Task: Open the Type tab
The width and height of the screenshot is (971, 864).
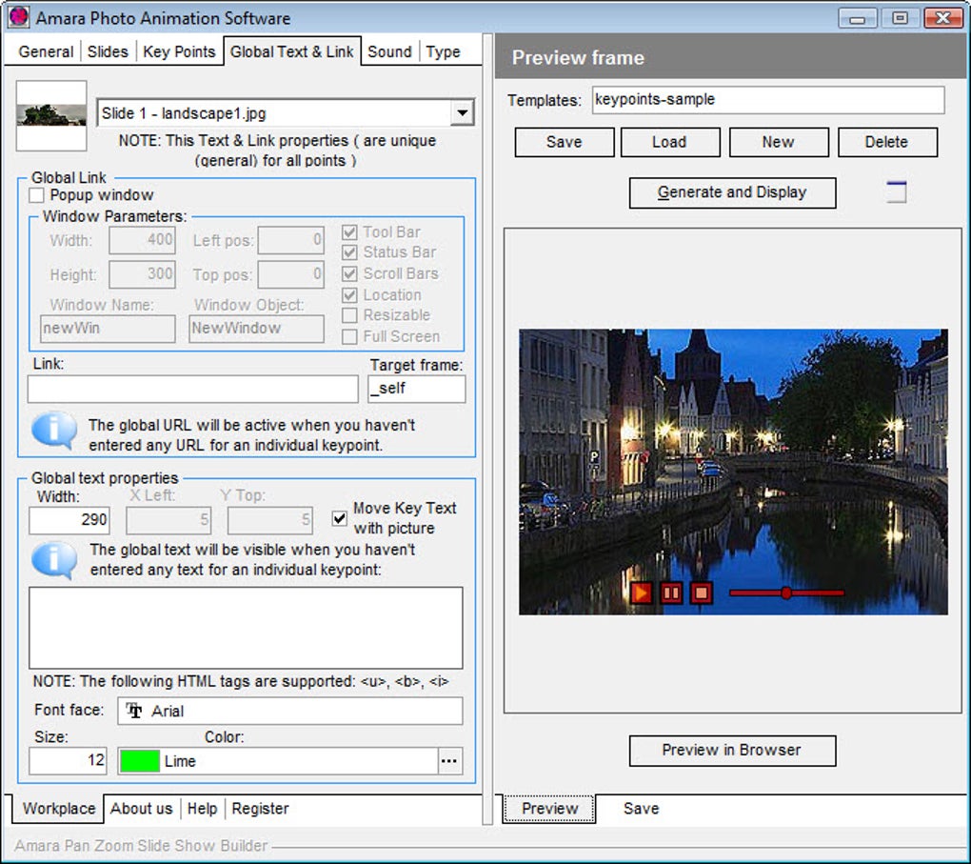Action: [443, 51]
